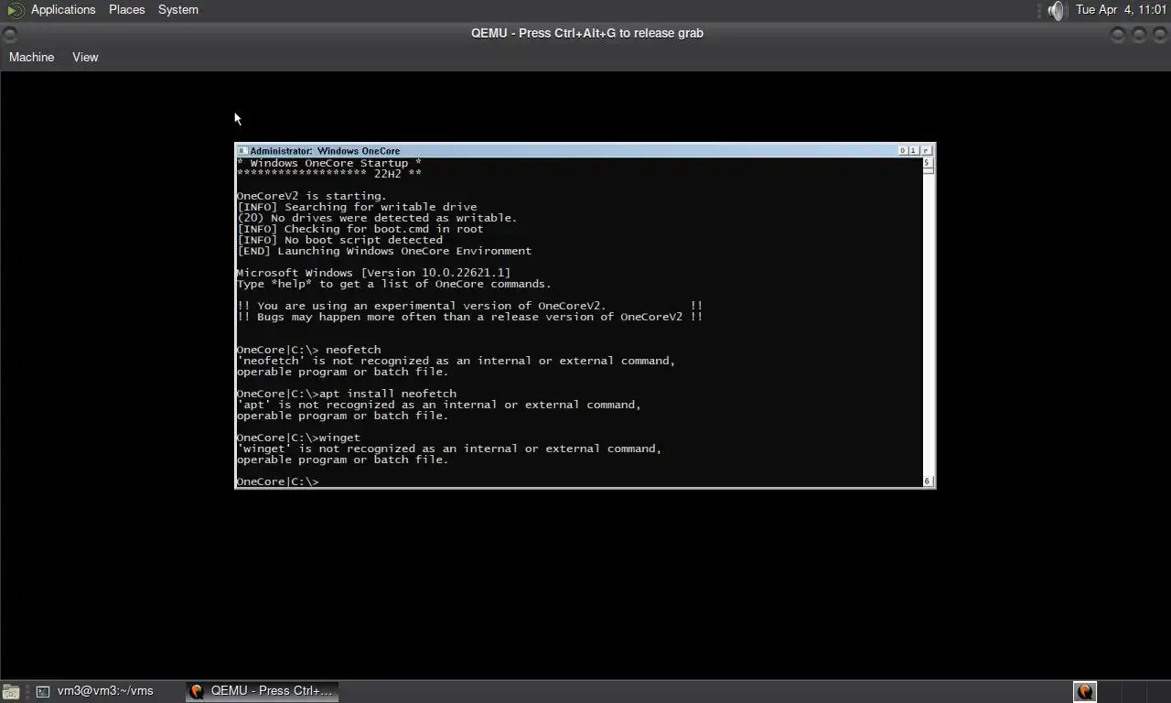Click the '[INFO] No boot script detected' line
The width and height of the screenshot is (1171, 703).
[x=339, y=240]
